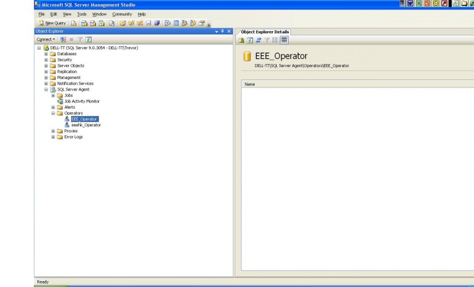474x287 pixels.
Task: Refresh the Object Explorer tree
Action: click(x=88, y=39)
